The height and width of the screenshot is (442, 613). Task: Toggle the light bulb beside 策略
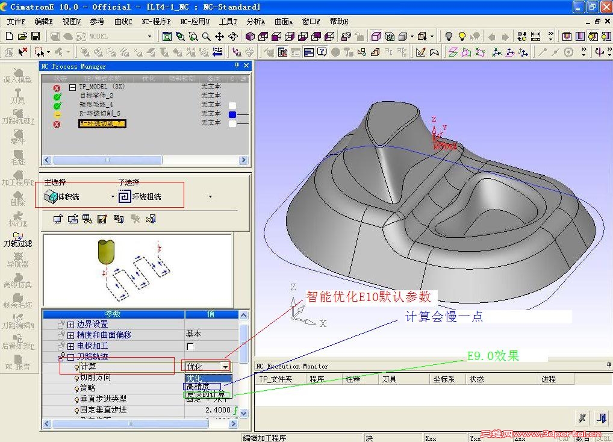coord(76,389)
